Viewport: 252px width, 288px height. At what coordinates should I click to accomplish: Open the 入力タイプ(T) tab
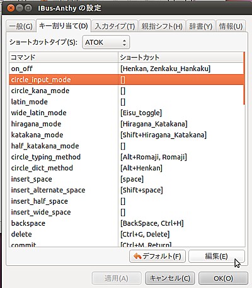pyautogui.click(x=115, y=26)
